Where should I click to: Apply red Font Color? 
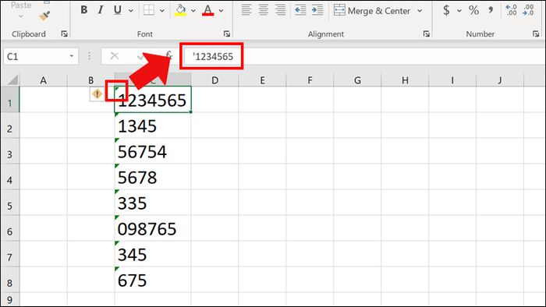(208, 10)
